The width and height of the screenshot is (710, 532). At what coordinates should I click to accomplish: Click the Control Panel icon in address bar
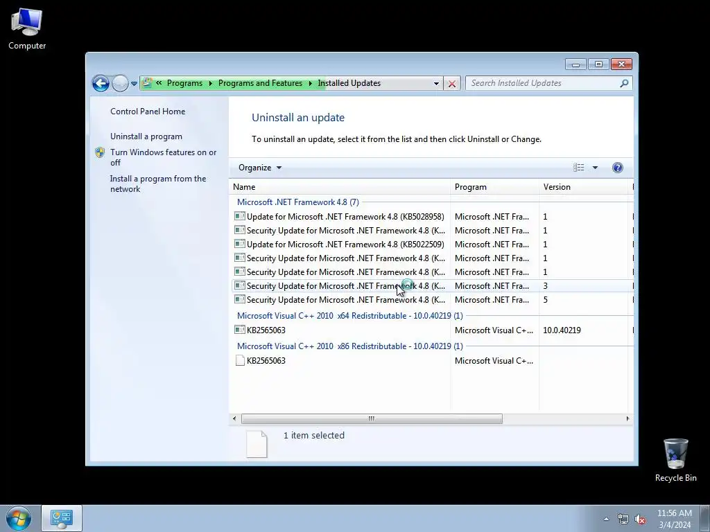[147, 83]
